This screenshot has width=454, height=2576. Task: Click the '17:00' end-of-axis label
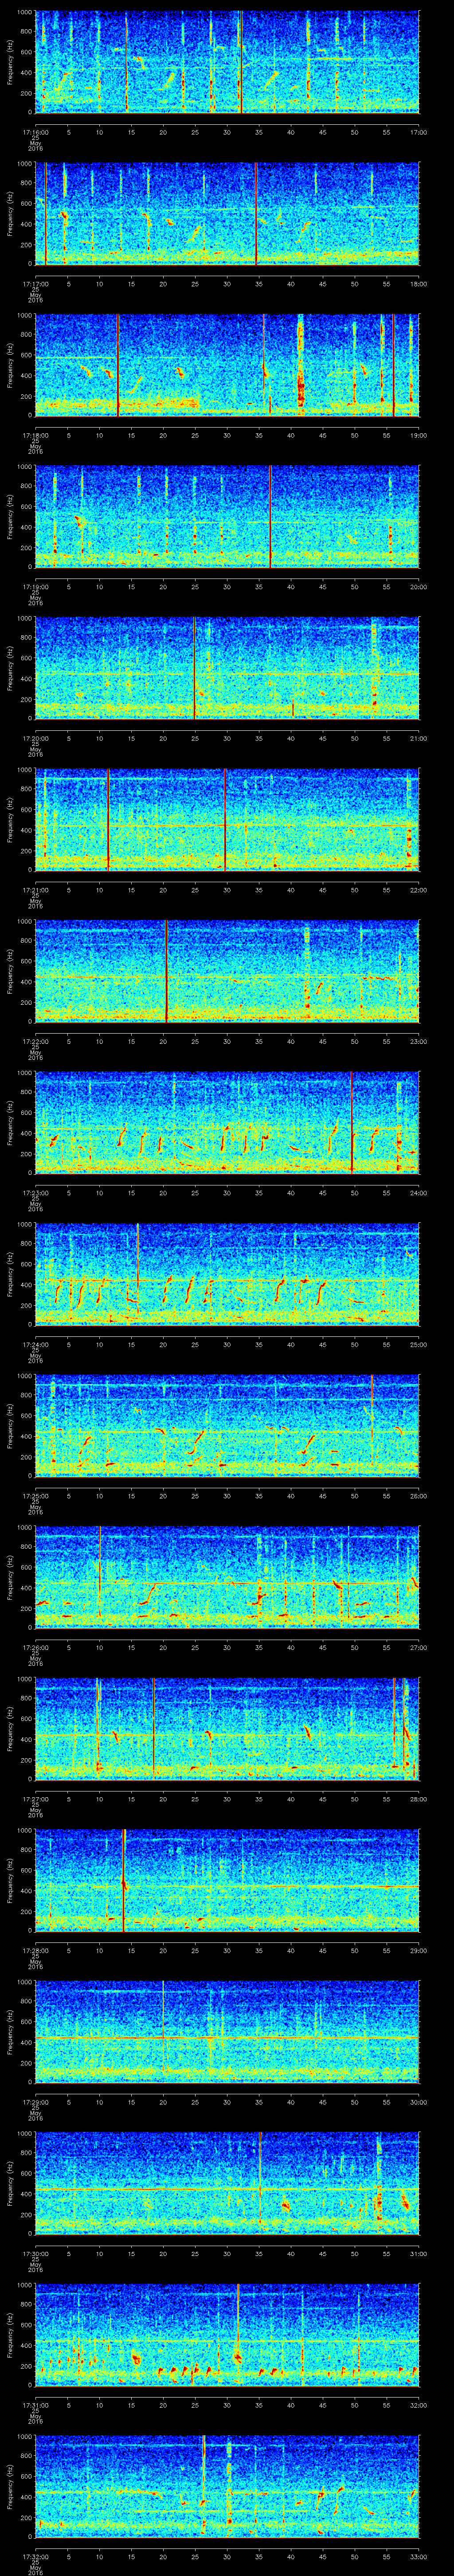tap(418, 132)
